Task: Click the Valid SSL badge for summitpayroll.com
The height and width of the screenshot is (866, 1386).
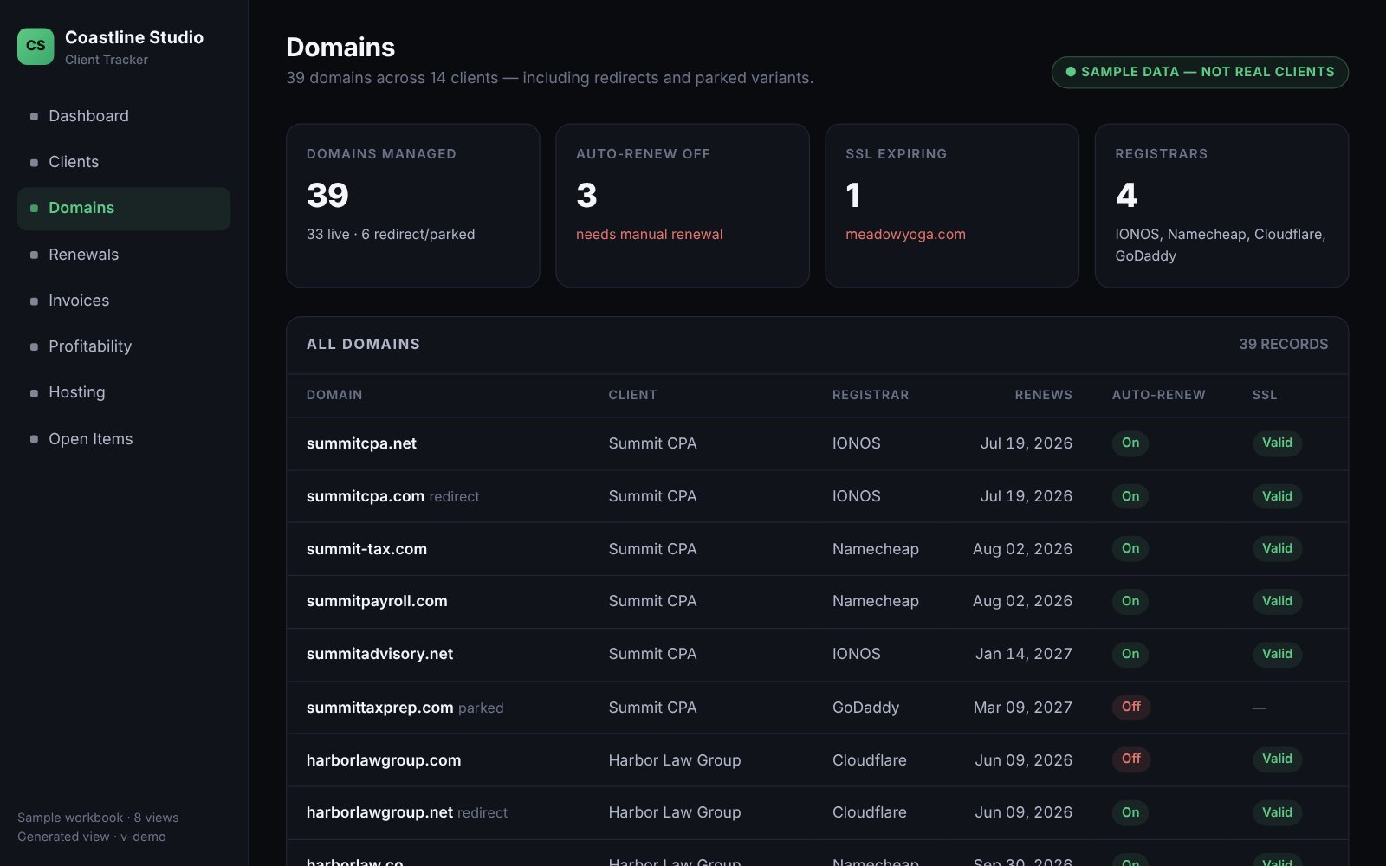Action: [1277, 601]
